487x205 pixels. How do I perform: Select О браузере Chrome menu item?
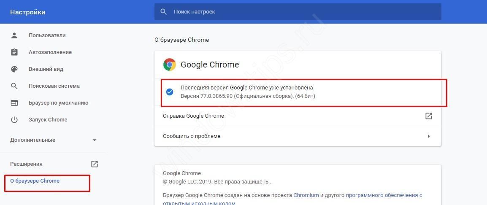35,181
